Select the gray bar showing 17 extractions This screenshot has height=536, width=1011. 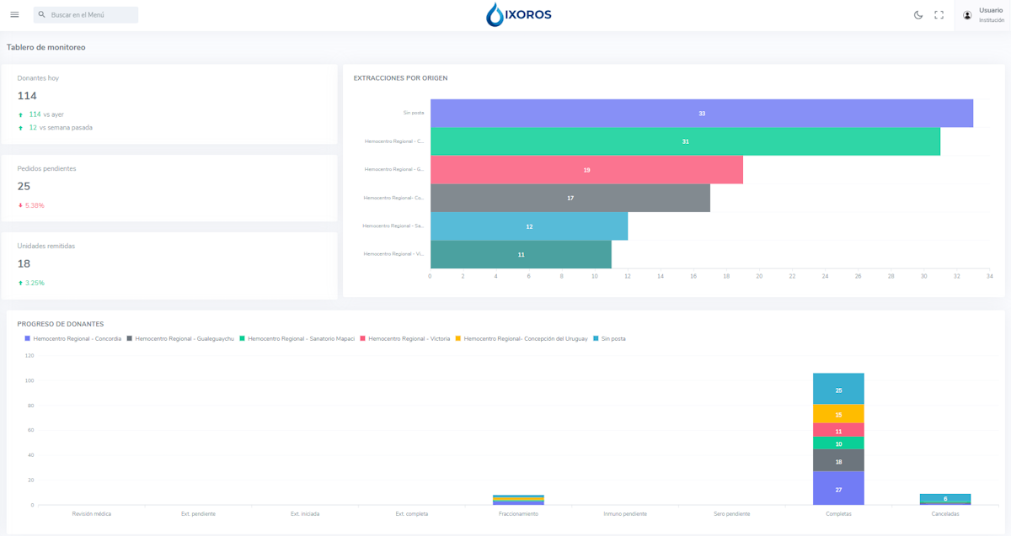[x=570, y=198]
